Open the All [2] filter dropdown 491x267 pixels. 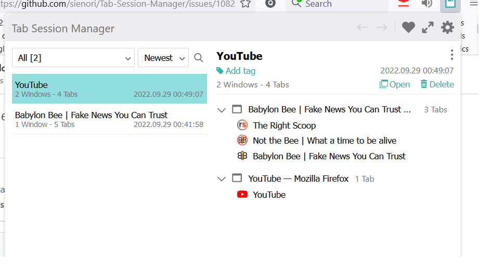point(73,58)
